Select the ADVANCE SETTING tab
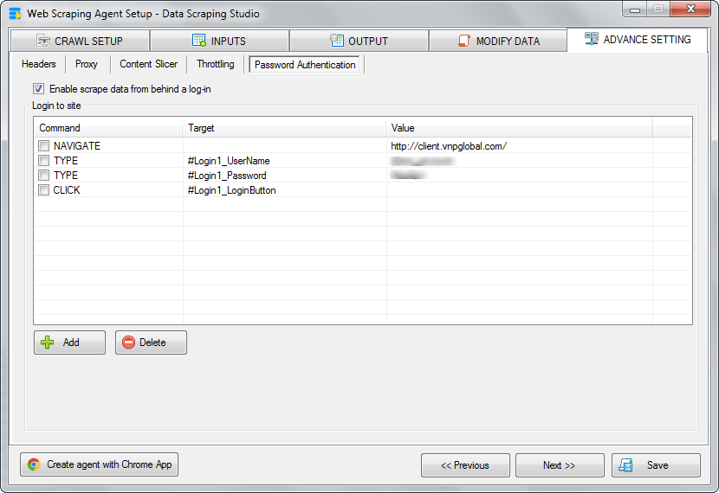 (x=638, y=40)
